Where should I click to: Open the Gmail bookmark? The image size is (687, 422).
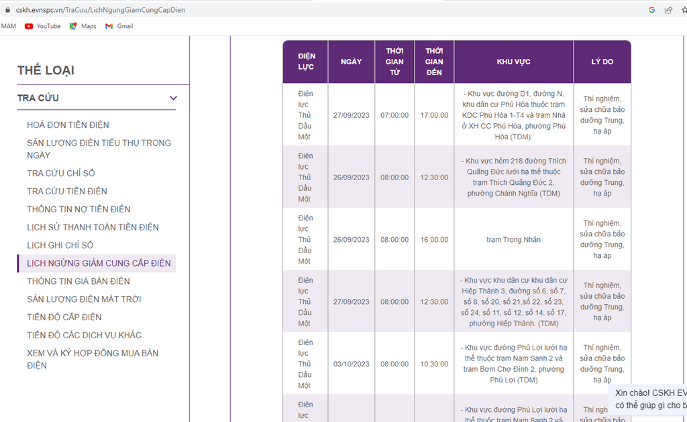tap(119, 26)
